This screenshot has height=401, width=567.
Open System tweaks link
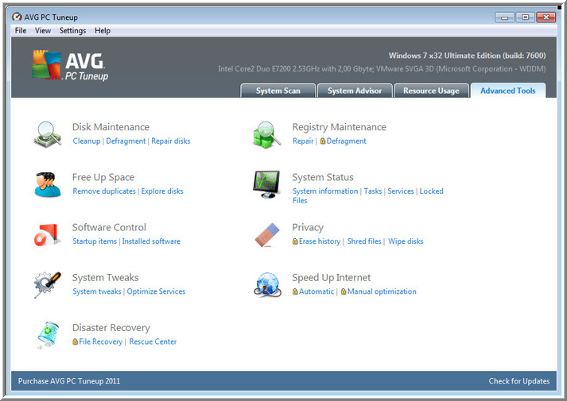pyautogui.click(x=97, y=291)
